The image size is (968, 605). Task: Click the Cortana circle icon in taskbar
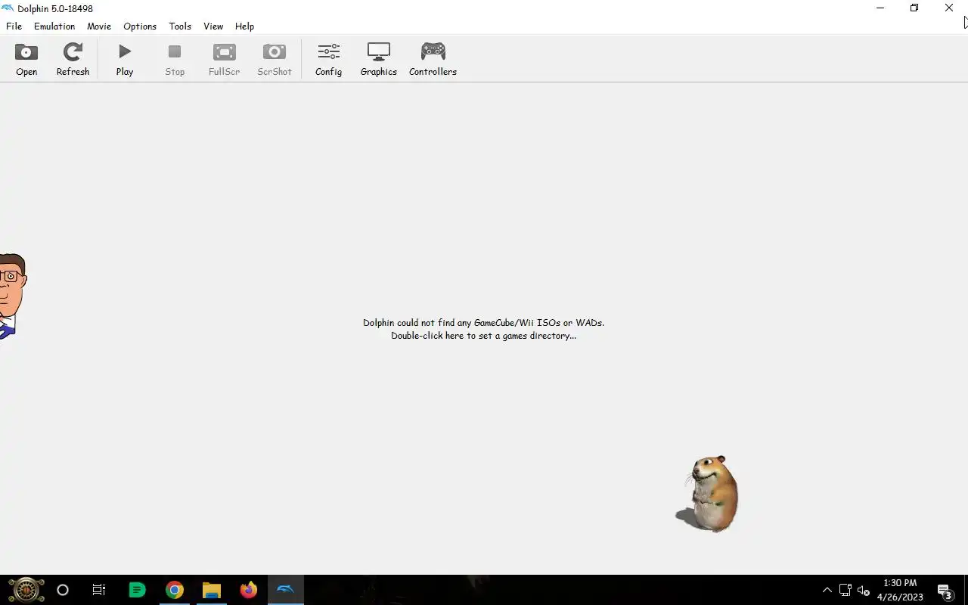point(63,590)
